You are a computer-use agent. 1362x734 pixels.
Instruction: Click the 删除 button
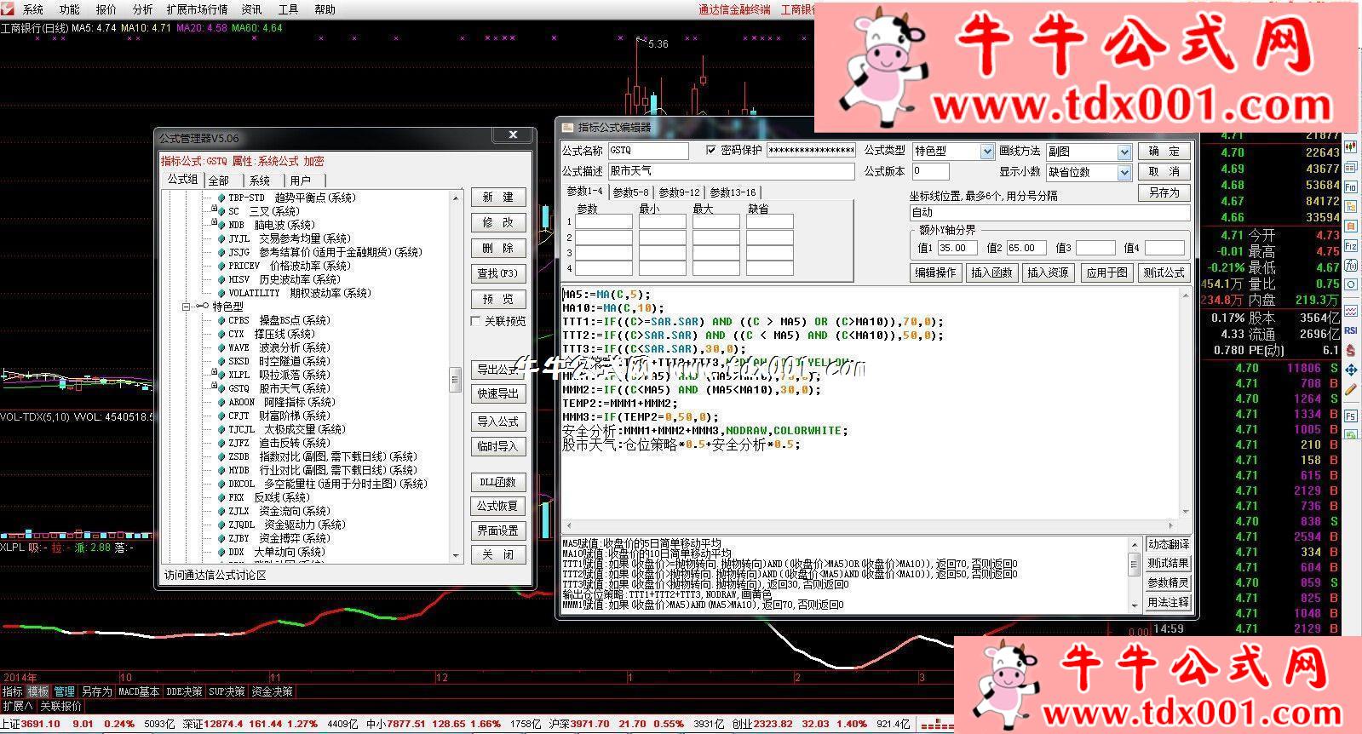[x=498, y=248]
